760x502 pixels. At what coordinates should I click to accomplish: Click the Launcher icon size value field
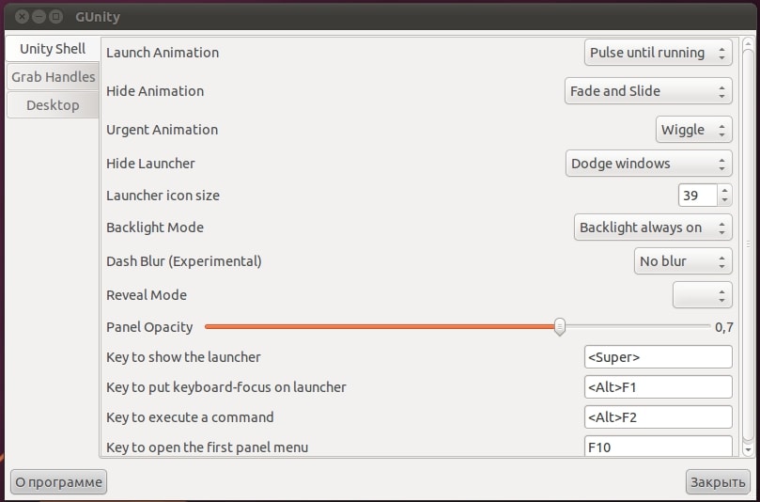(x=697, y=196)
